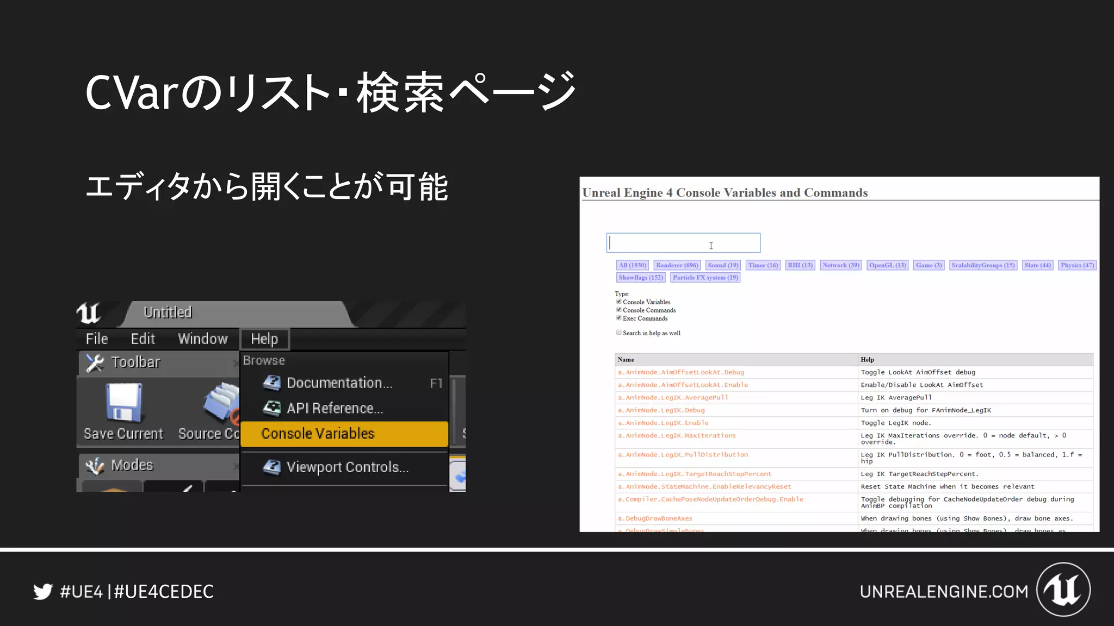This screenshot has height=626, width=1114.
Task: Toggle the Console Variables checkbox
Action: pos(618,302)
